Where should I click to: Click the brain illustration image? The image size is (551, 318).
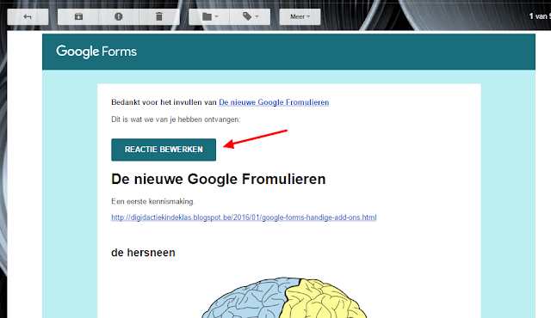pyautogui.click(x=284, y=298)
